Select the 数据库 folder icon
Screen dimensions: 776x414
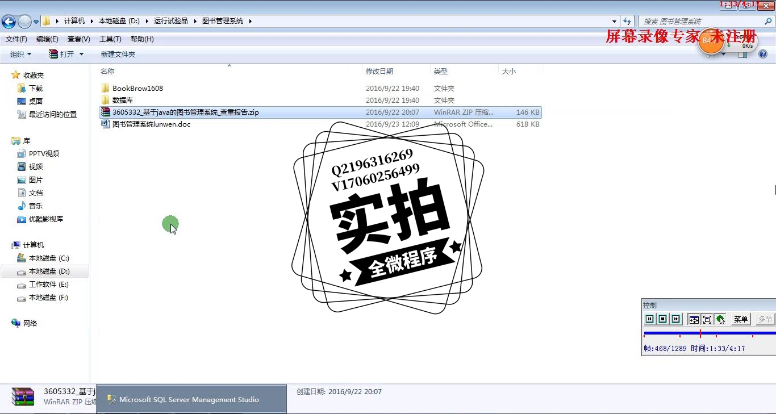(105, 100)
